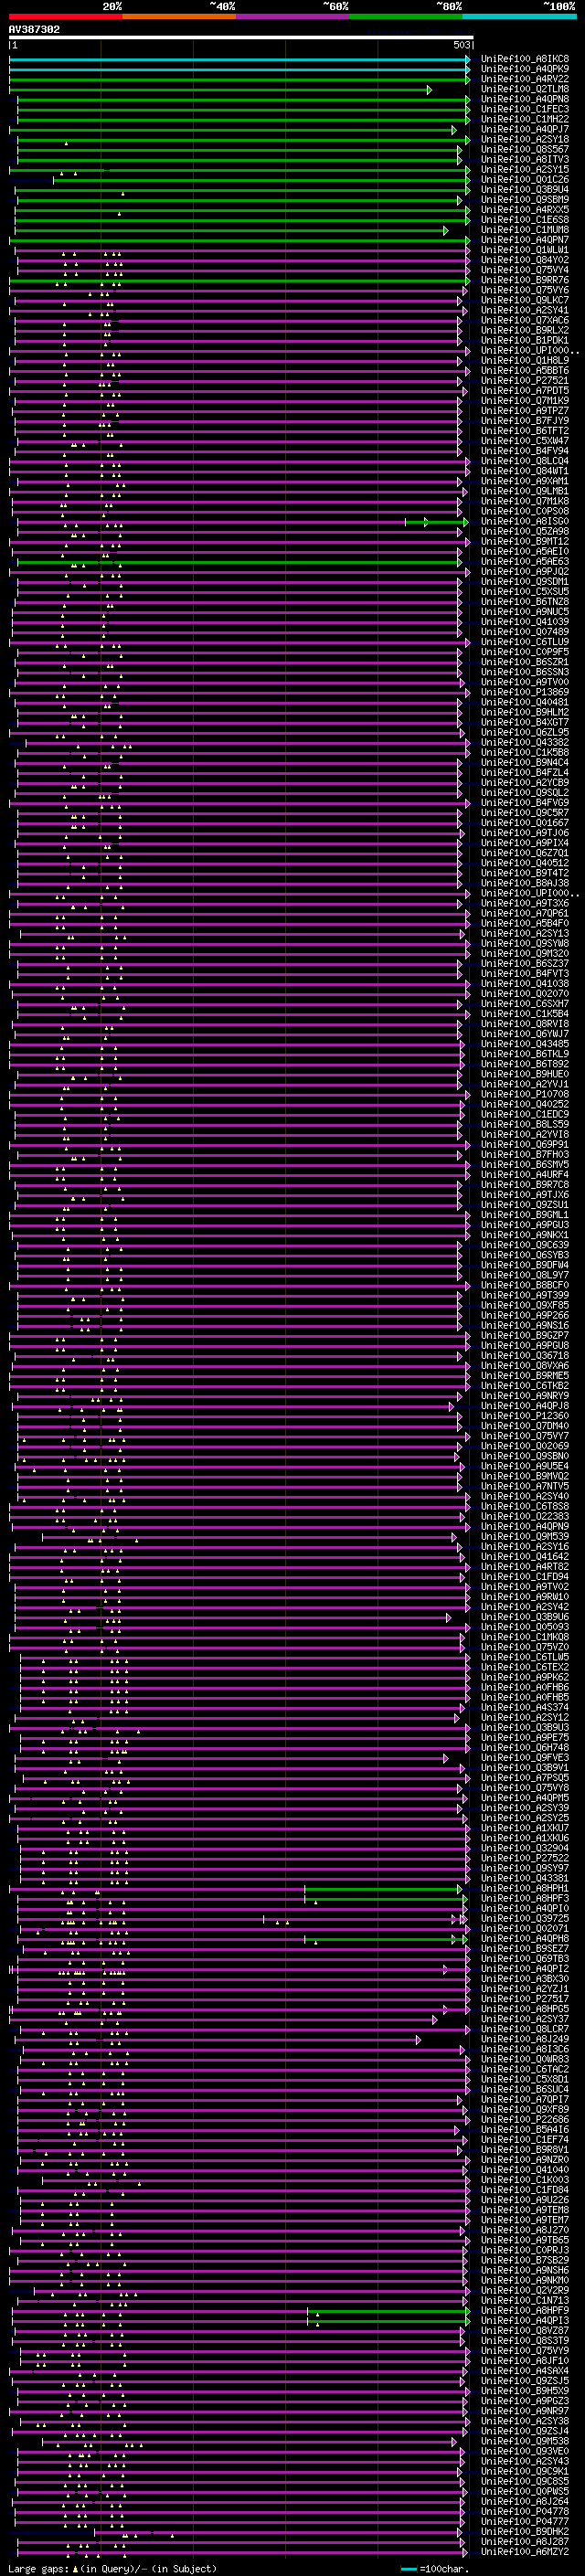Click the UniRef100_A4SAX4 label
The width and height of the screenshot is (585, 2576).
[524, 2371]
